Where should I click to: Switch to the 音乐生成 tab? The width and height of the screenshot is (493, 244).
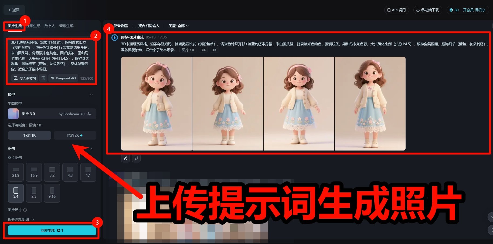click(66, 26)
